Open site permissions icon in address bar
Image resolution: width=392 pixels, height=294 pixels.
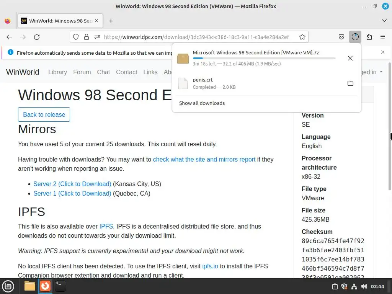tap(97, 37)
